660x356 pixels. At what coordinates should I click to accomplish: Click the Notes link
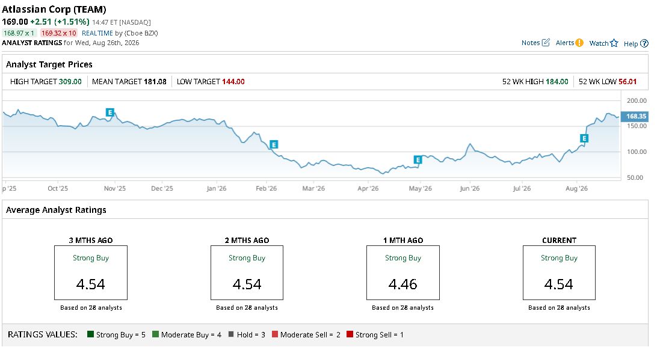[531, 43]
